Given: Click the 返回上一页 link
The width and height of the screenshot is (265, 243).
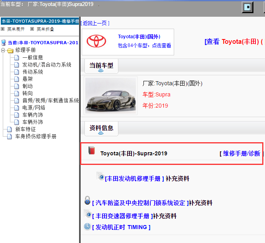Looking at the screenshot, I should point(95,23).
